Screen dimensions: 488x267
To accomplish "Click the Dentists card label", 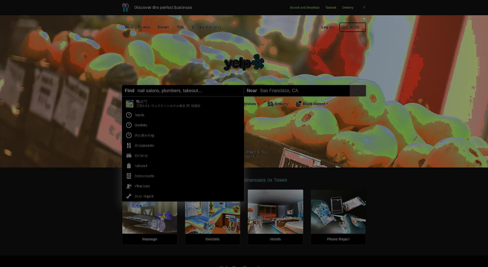I will [212, 239].
